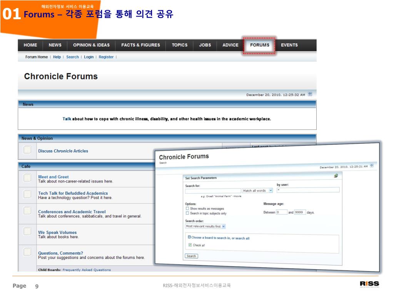Image resolution: width=394 pixels, height=295 pixels.
Task: Select the TOPICS navigation tab
Action: pos(179,45)
